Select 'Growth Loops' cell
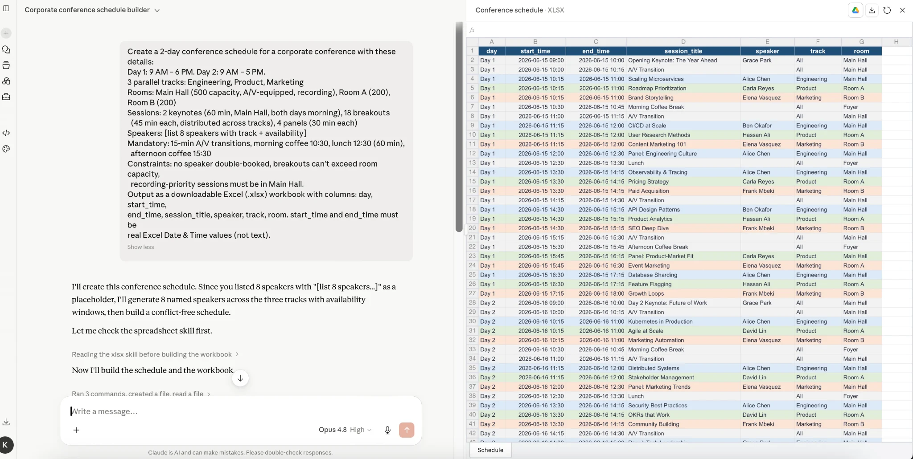 pyautogui.click(x=683, y=294)
